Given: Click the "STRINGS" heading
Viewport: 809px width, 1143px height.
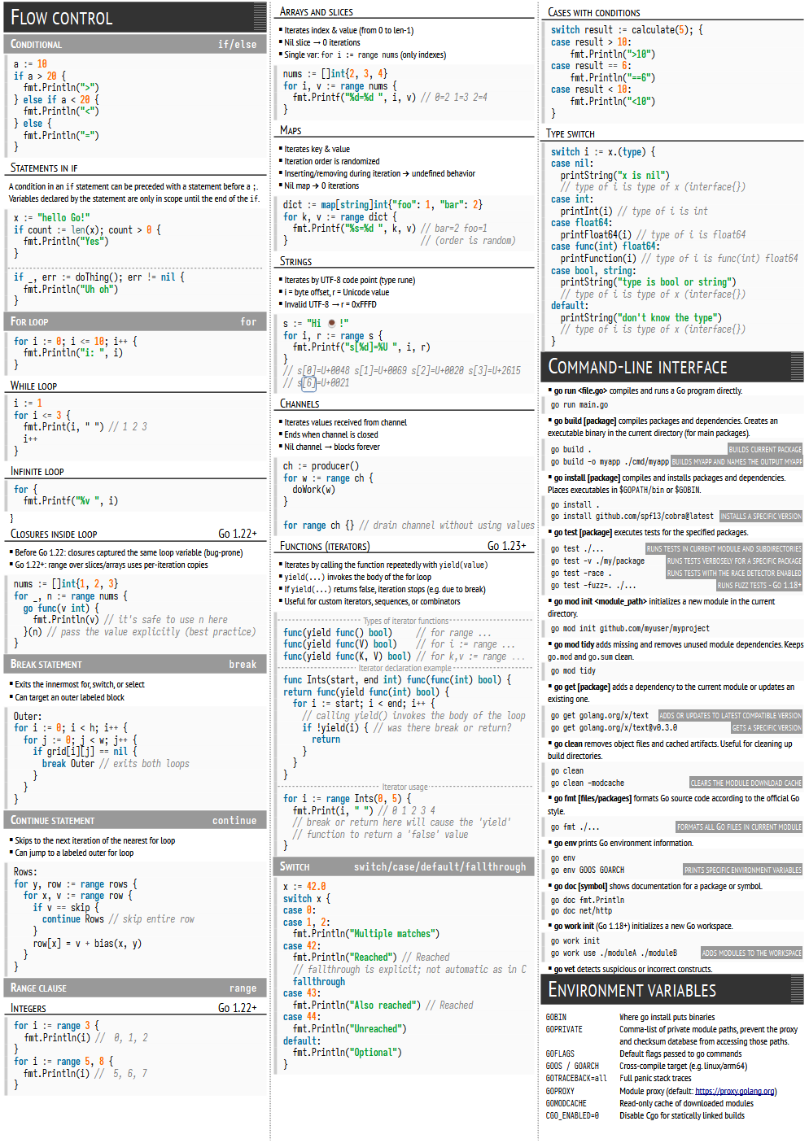Looking at the screenshot, I should pos(295,261).
